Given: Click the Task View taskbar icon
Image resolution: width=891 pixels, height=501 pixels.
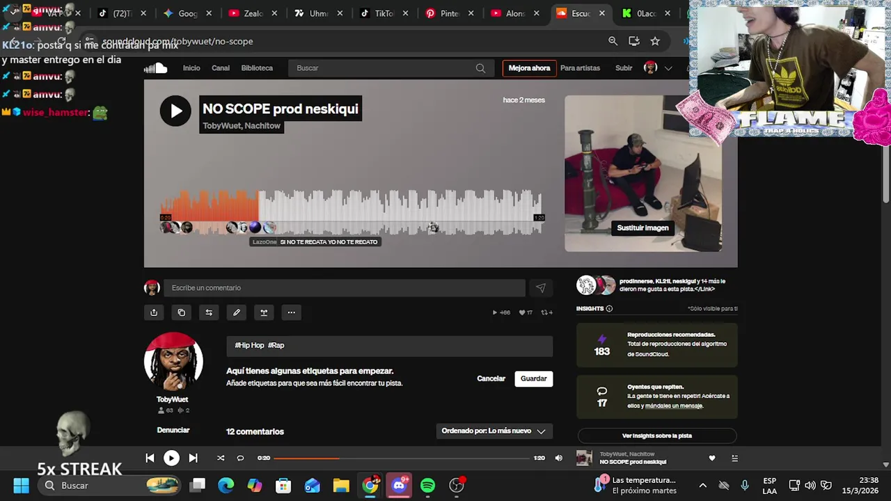Looking at the screenshot, I should click(x=198, y=485).
